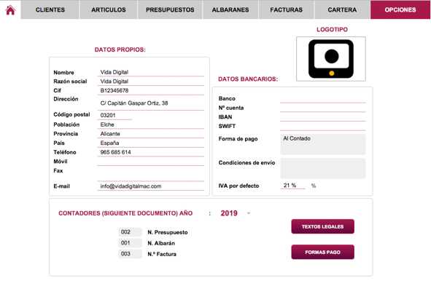The width and height of the screenshot is (431, 286).
Task: Edit the N. Albarán counter 001
Action: click(130, 243)
